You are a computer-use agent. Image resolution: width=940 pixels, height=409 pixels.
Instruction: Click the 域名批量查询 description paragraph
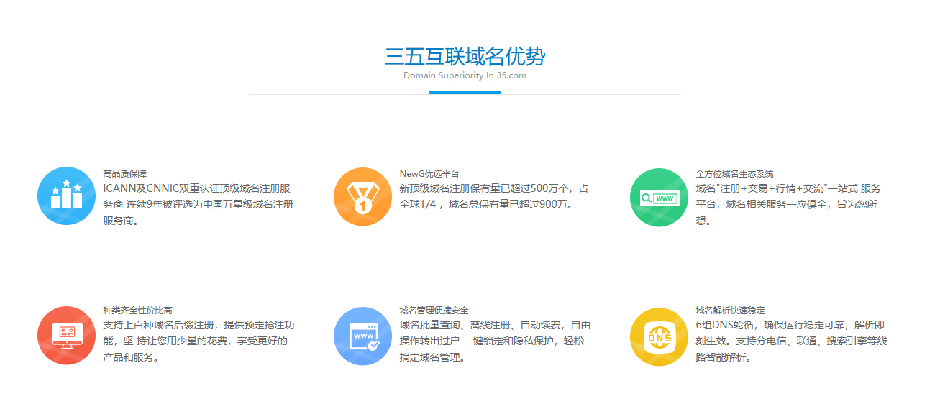(x=495, y=341)
